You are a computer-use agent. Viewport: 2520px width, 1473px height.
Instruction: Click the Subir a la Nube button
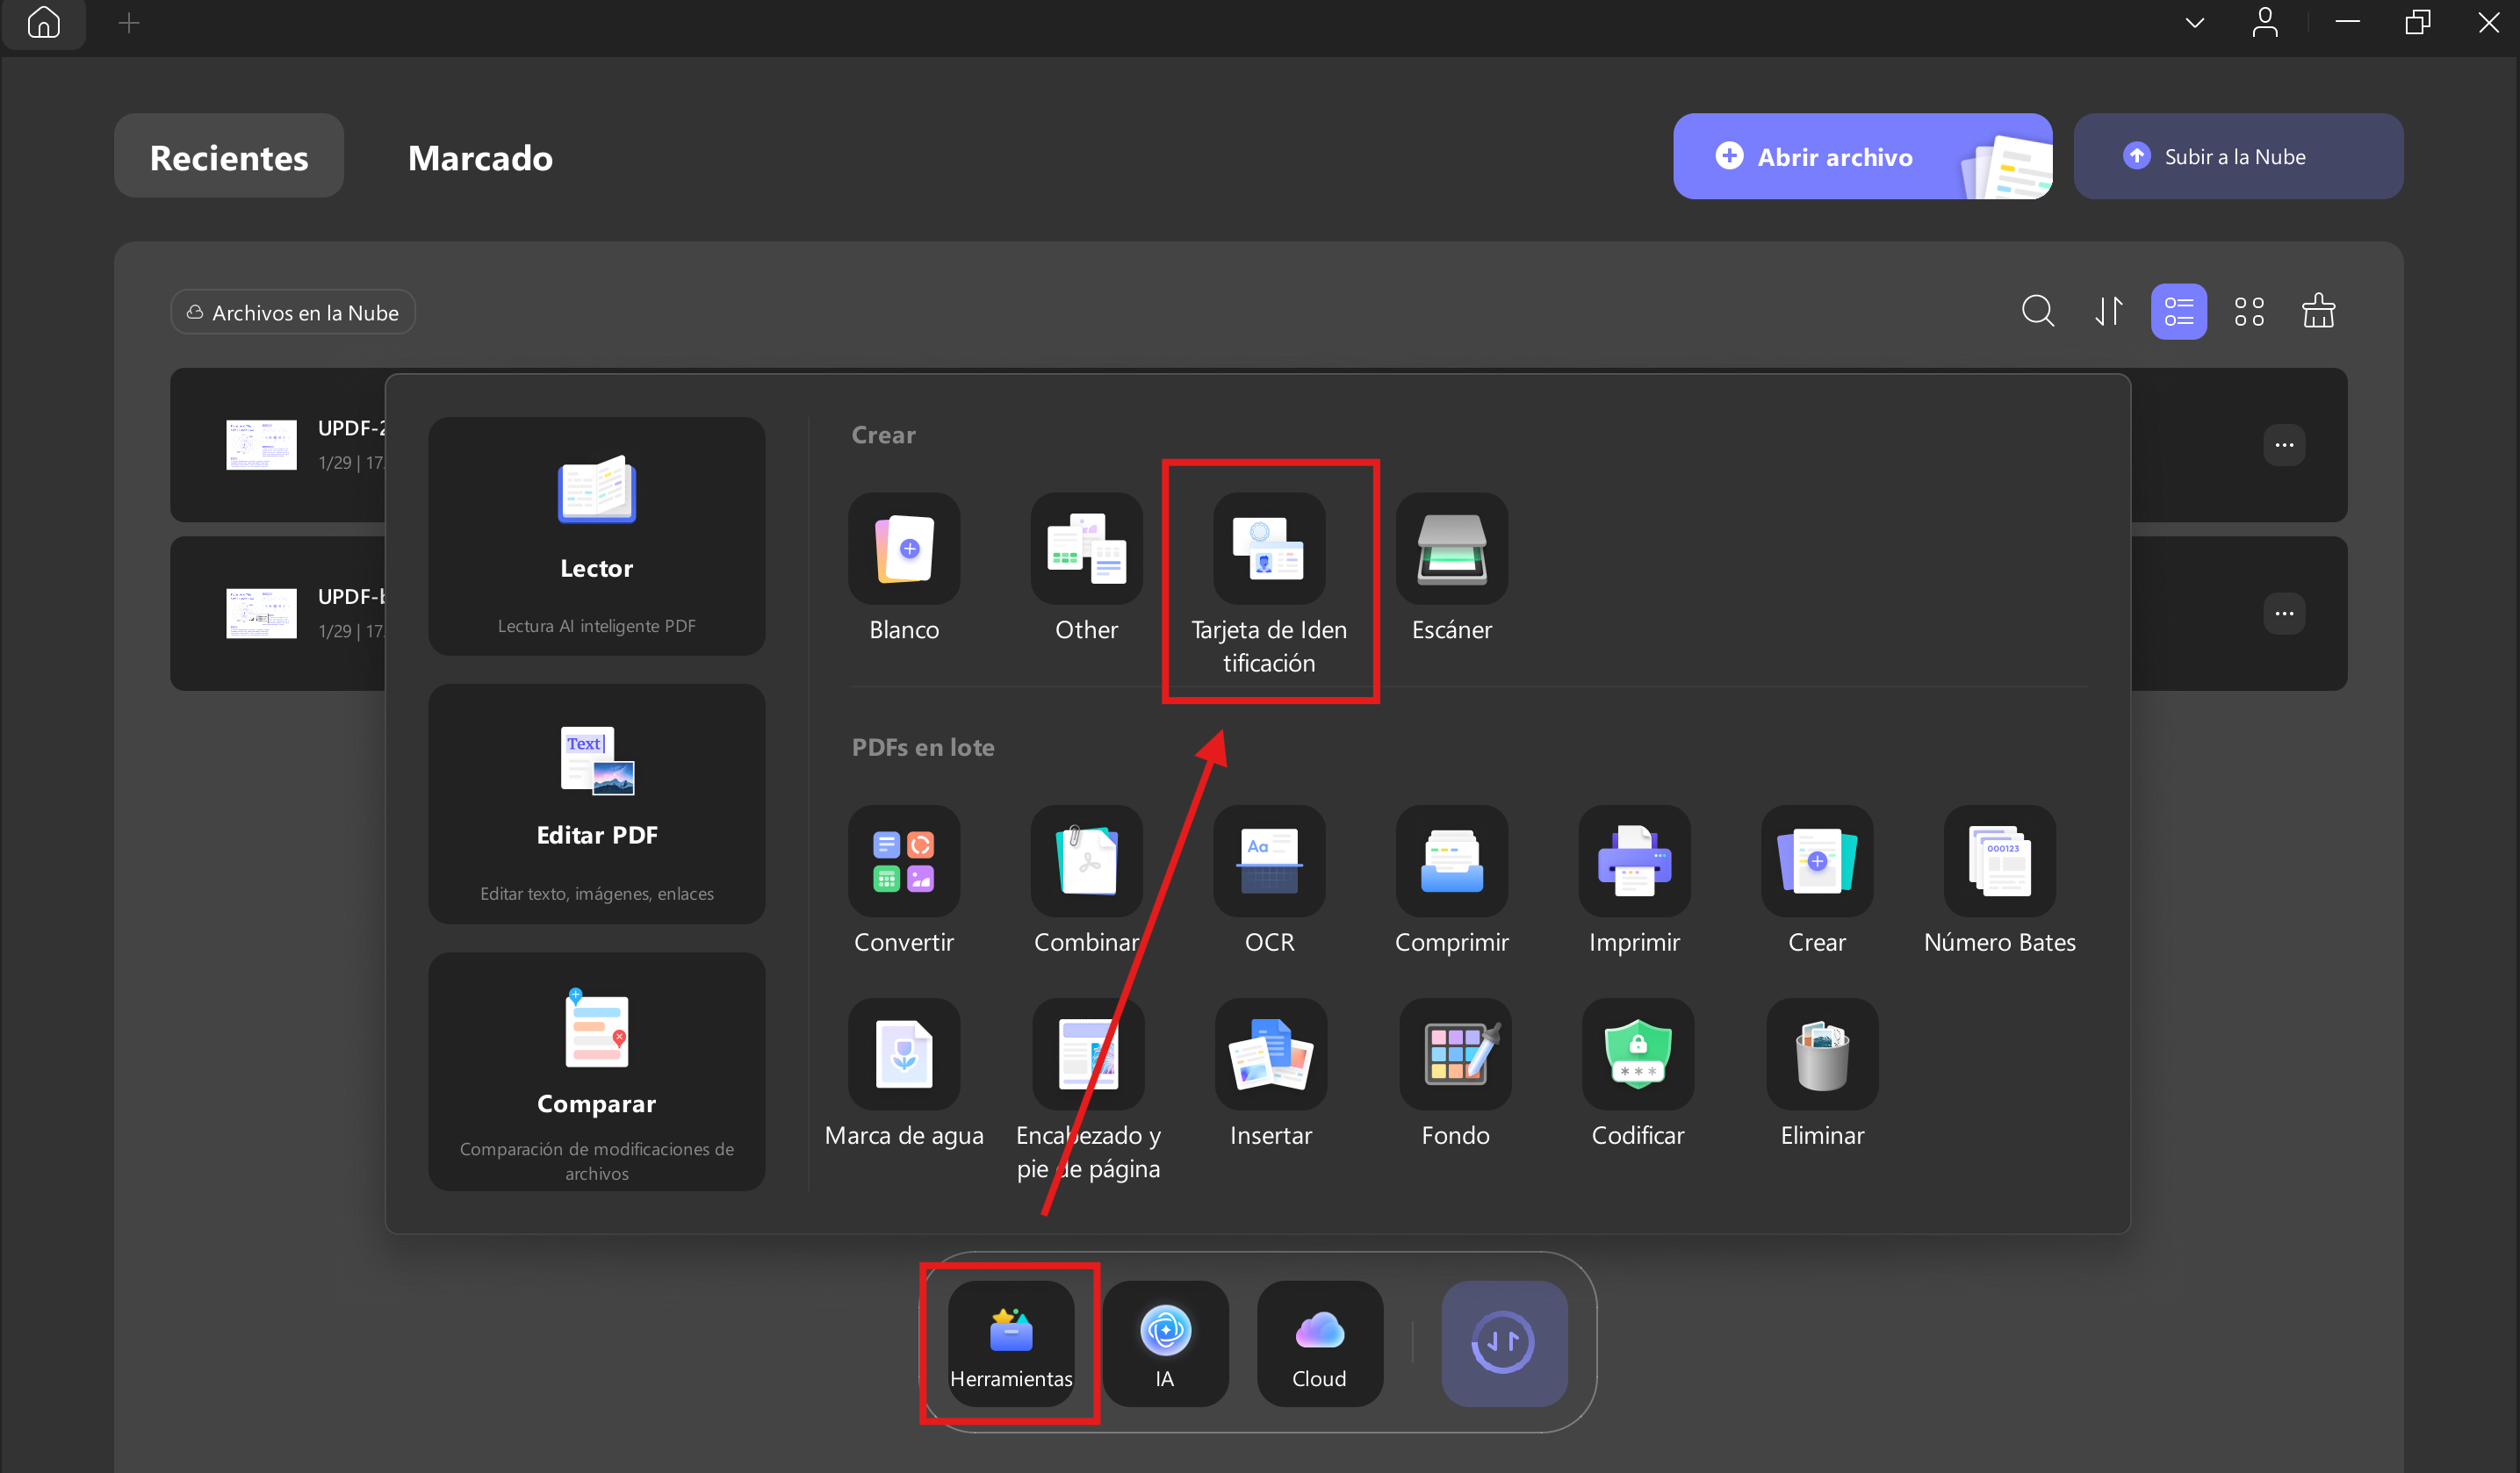tap(2237, 156)
